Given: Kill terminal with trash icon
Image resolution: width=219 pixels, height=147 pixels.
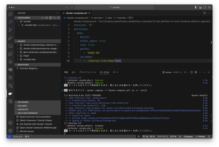Looking at the screenshot, I should [x=196, y=72].
